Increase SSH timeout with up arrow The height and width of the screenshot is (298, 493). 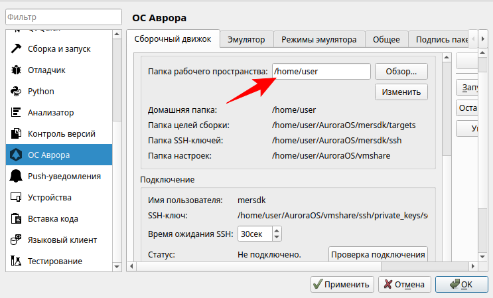pos(277,230)
